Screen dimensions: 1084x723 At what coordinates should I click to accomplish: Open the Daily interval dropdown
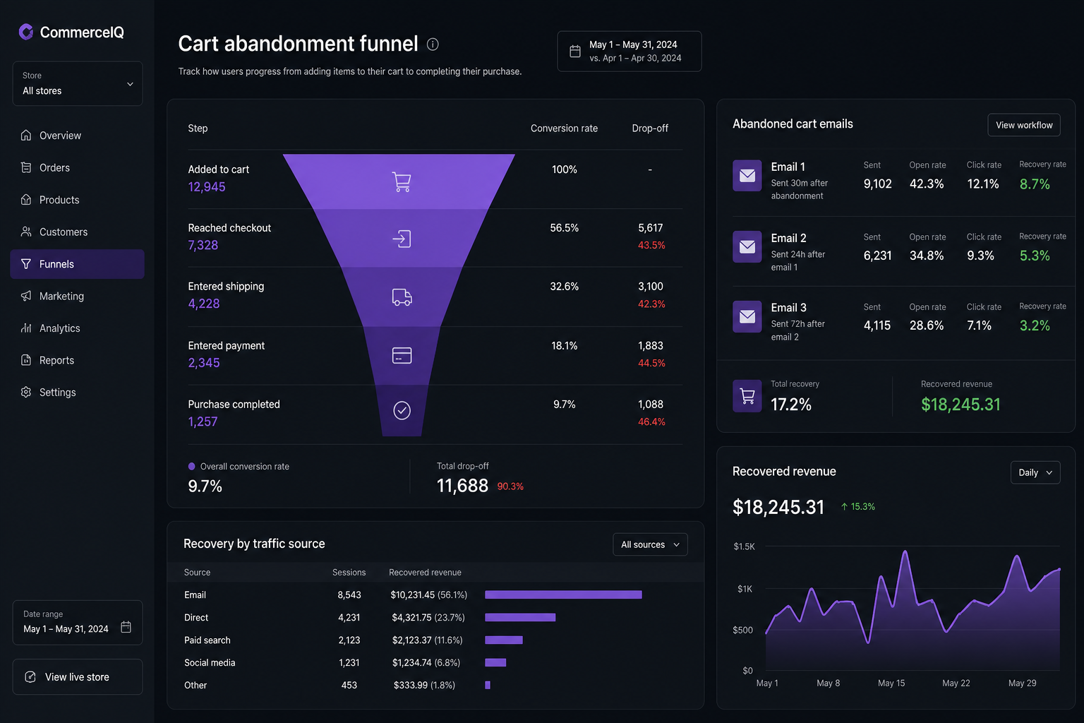(x=1035, y=472)
